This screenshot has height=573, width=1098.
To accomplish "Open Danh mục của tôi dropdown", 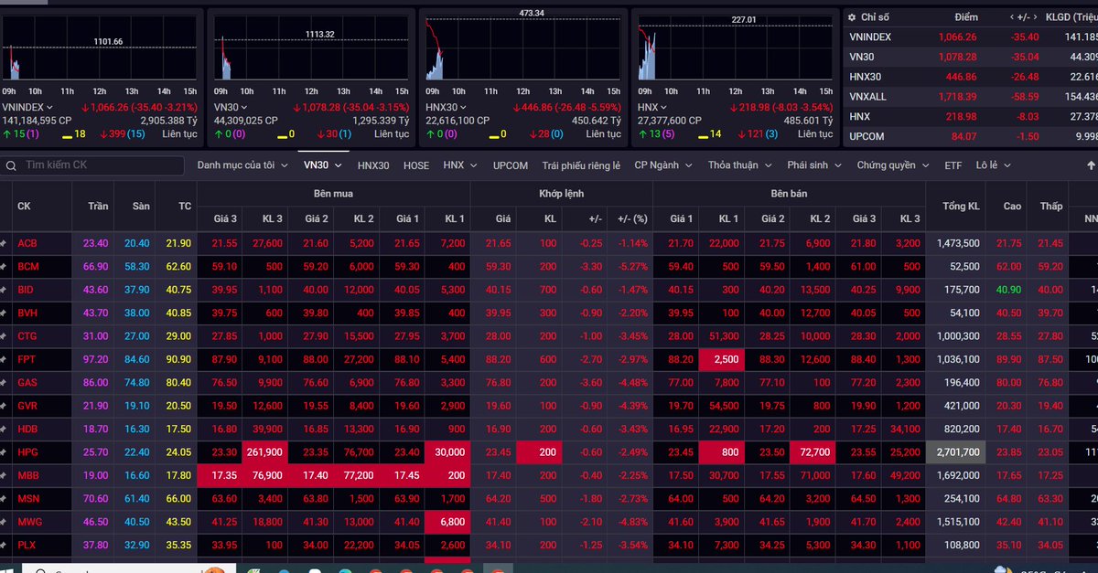I will [242, 165].
